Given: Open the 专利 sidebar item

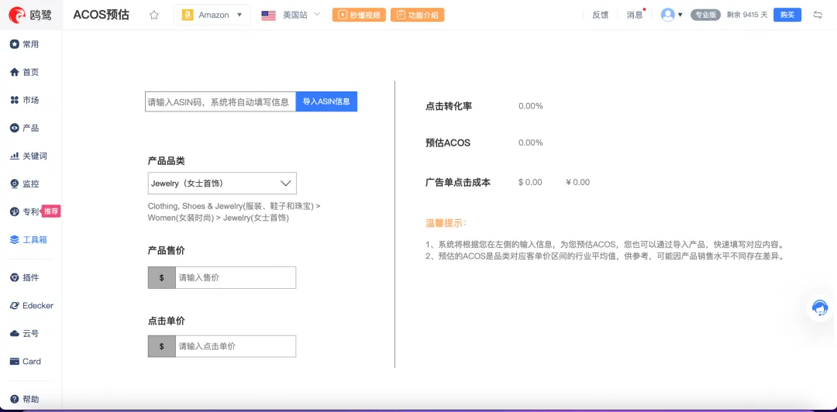Looking at the screenshot, I should (25, 212).
